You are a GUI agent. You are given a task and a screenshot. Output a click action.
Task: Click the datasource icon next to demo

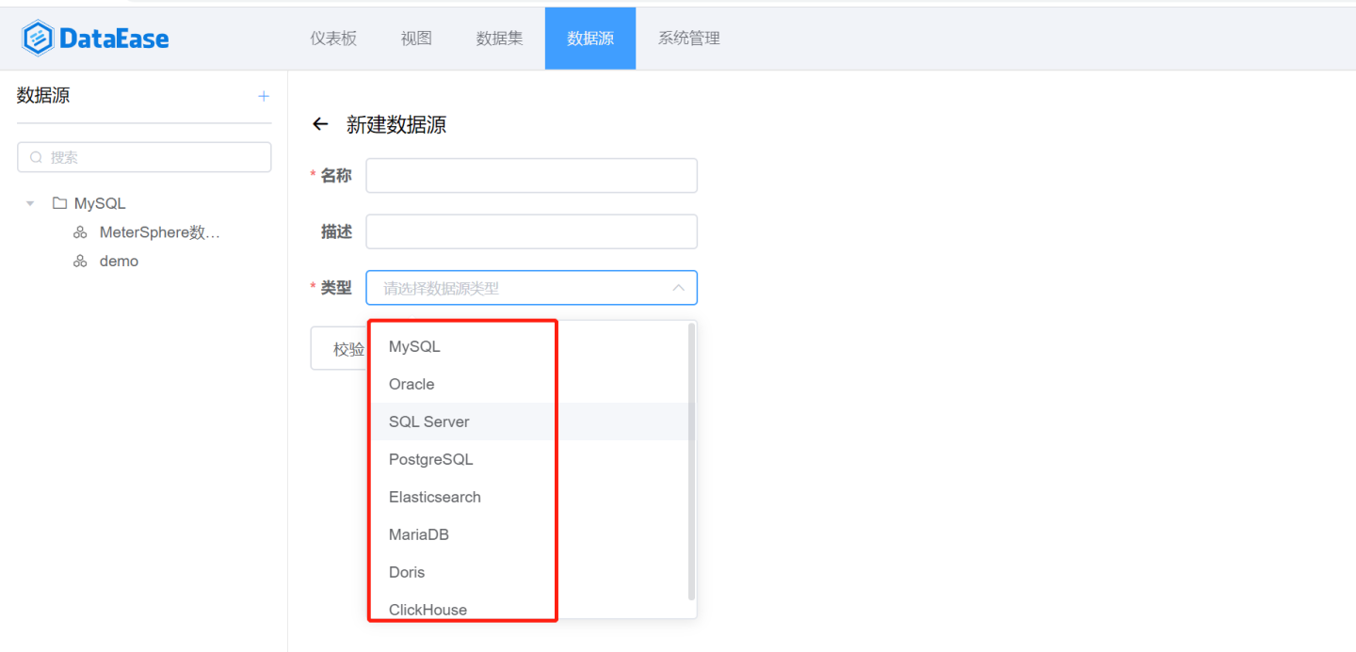(81, 261)
